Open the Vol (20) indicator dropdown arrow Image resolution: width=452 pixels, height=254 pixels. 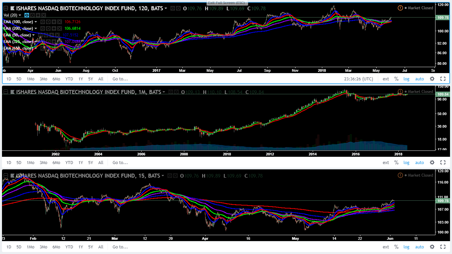(20, 15)
